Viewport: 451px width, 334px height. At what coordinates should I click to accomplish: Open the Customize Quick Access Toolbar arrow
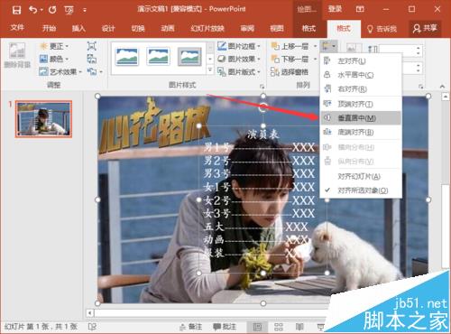click(x=85, y=11)
